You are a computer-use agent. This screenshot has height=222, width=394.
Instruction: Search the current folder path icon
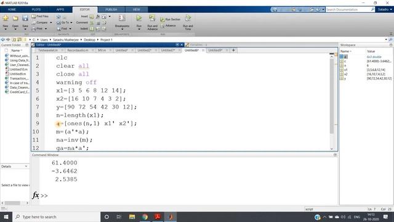click(390, 39)
